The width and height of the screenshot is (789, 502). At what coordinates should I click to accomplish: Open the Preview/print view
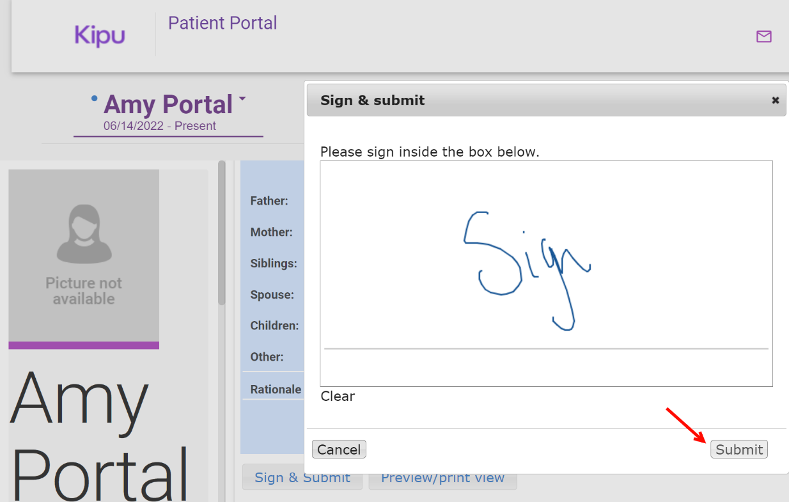442,478
